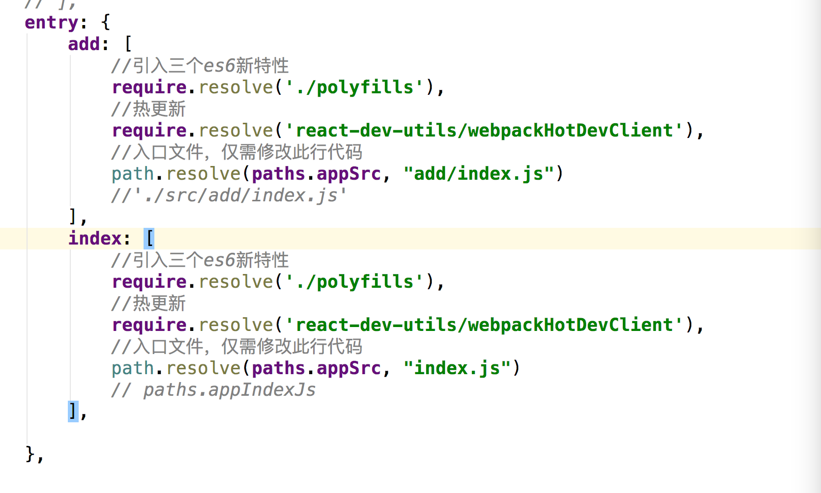
Task: Click the './polyfills' string inside the add array
Action: 354,87
